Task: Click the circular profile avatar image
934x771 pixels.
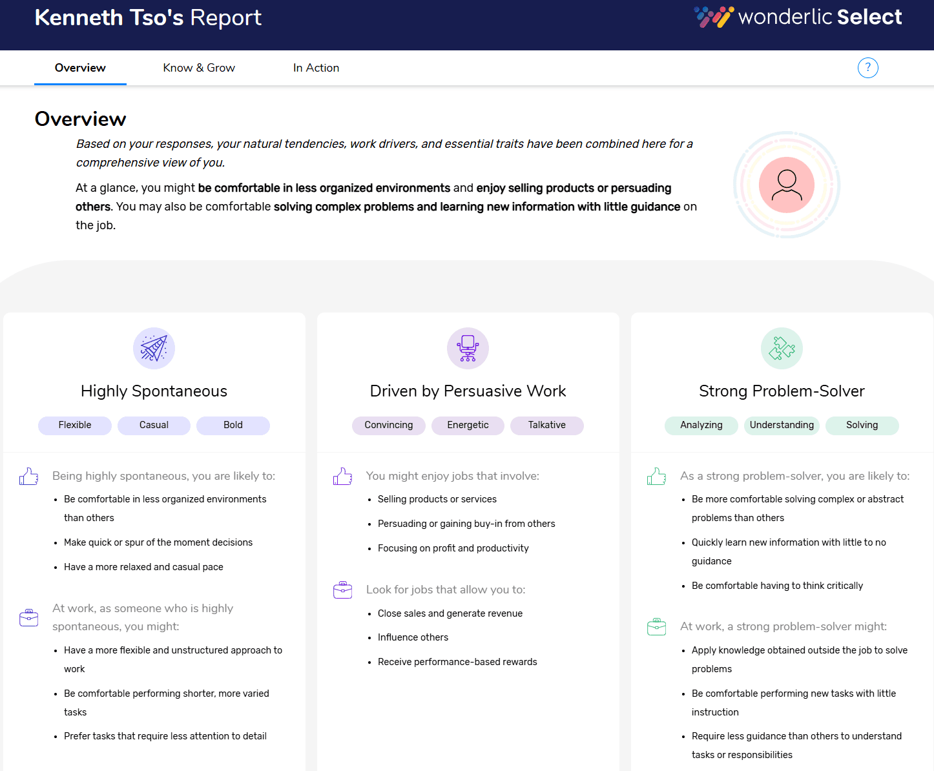Action: point(787,185)
